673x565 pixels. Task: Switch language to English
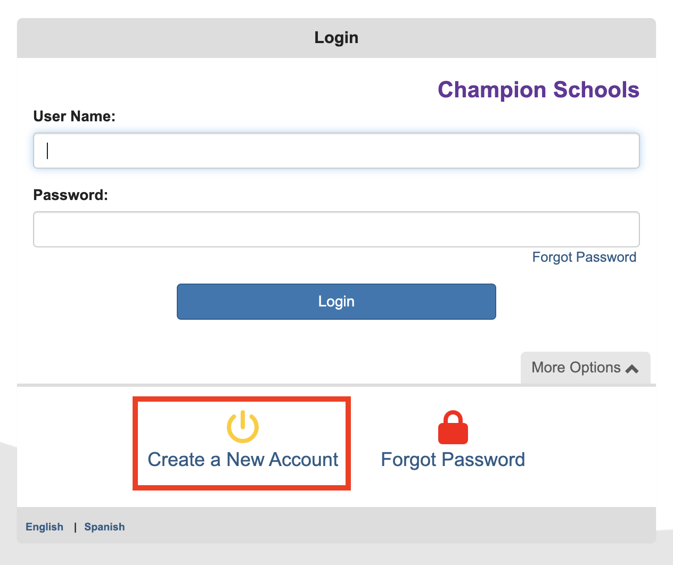(x=45, y=527)
